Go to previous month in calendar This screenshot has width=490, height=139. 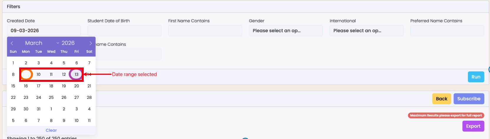(x=12, y=43)
